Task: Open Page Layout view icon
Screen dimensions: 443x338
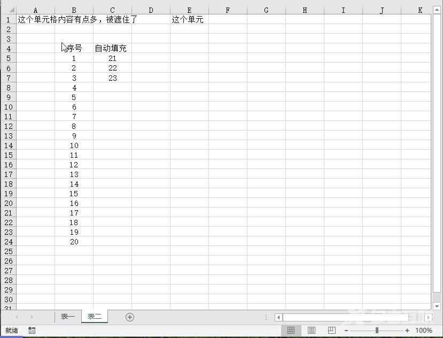Action: [x=311, y=330]
